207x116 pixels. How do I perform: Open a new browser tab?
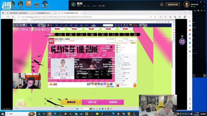point(85,13)
